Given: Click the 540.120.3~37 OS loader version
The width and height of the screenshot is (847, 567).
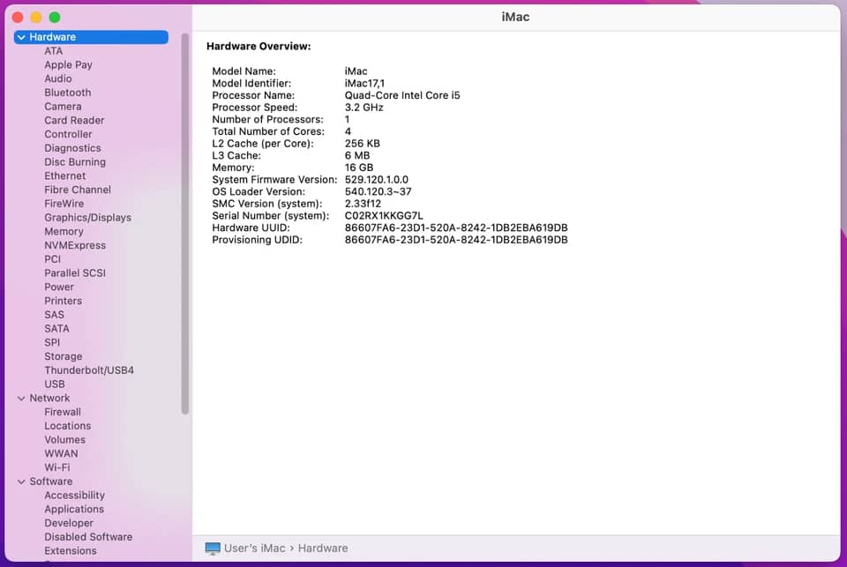Looking at the screenshot, I should click(x=379, y=191).
